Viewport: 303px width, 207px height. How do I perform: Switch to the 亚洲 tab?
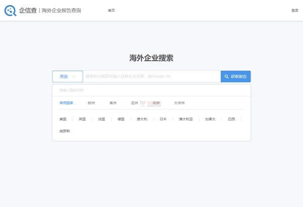tap(134, 103)
